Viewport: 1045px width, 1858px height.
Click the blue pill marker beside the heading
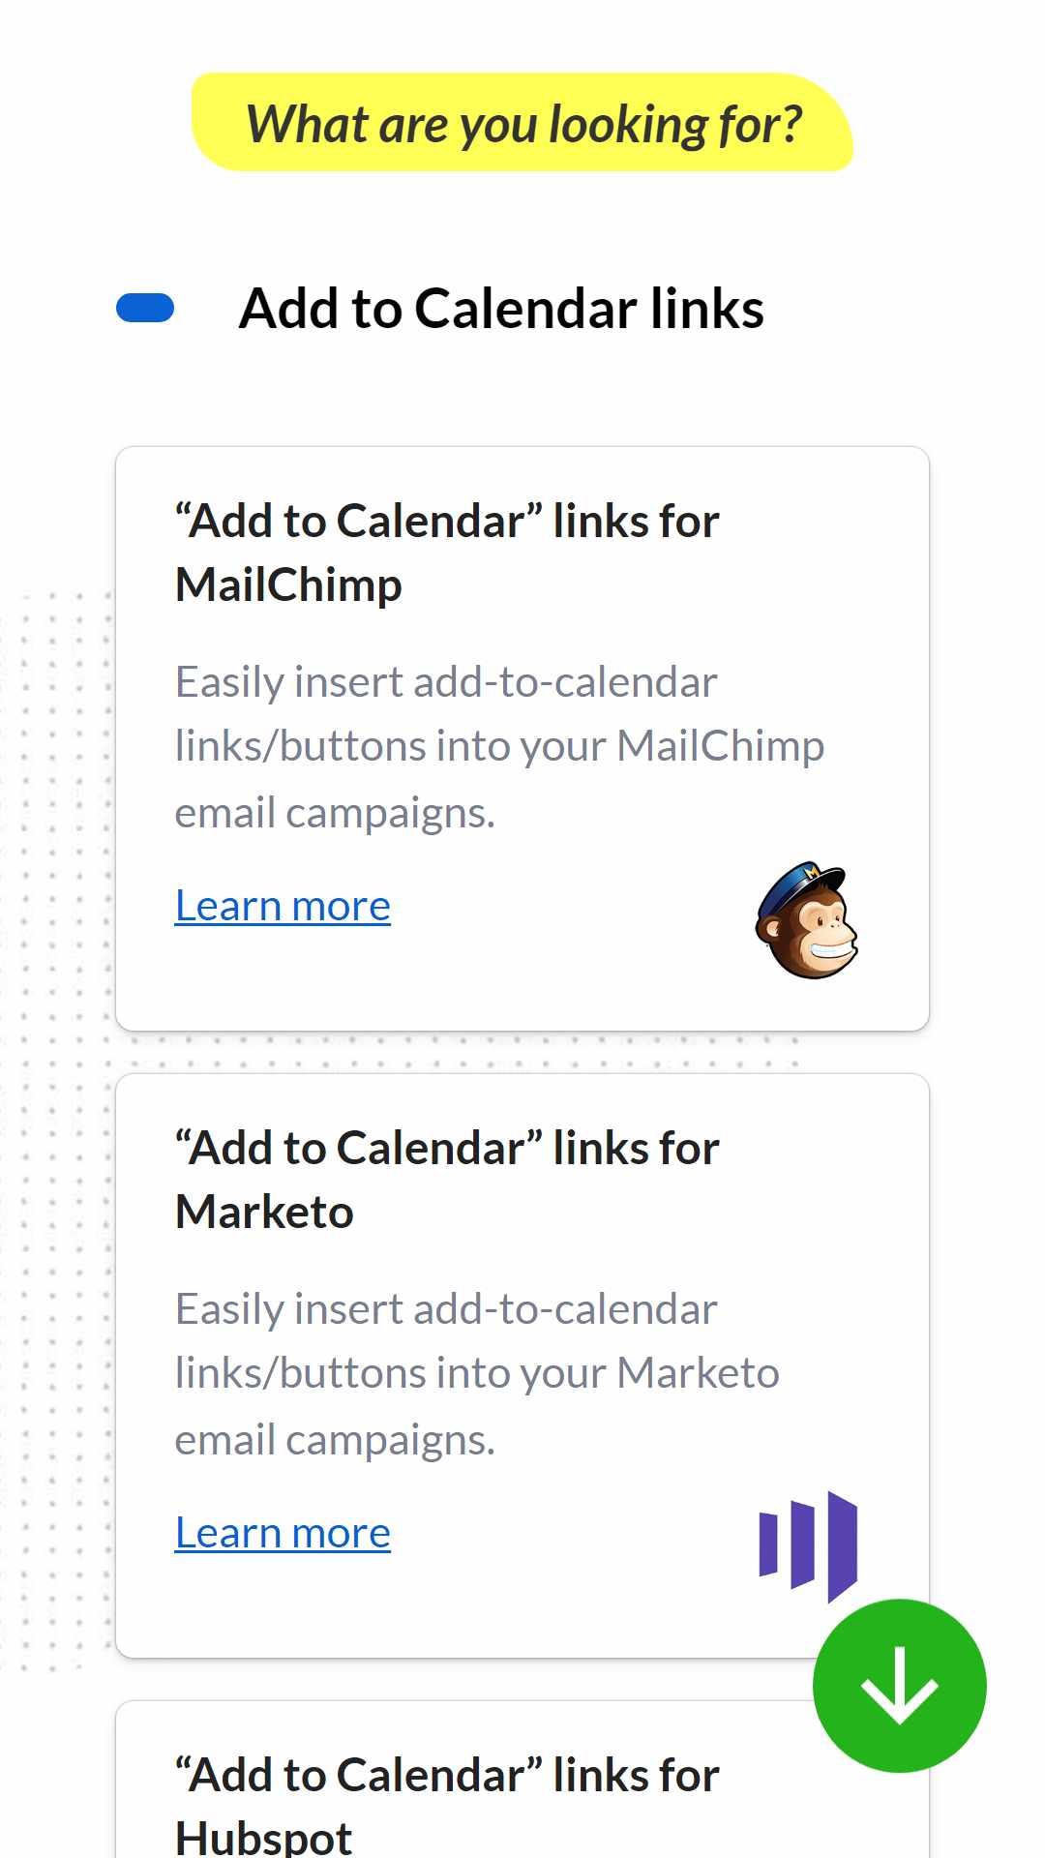tap(145, 308)
